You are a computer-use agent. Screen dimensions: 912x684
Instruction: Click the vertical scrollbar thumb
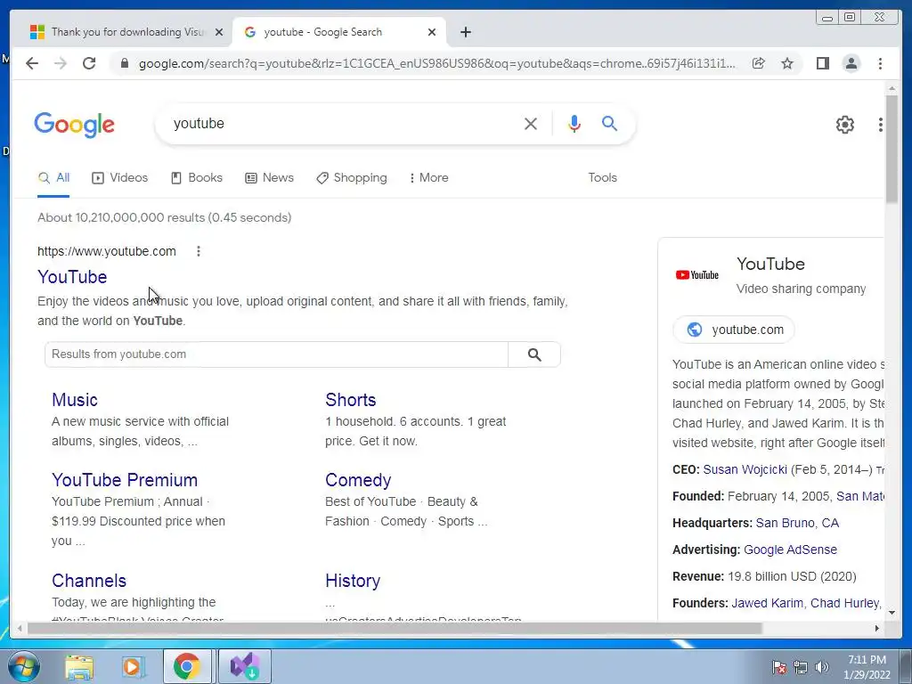[x=892, y=149]
